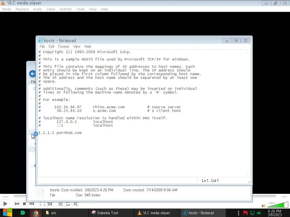
Task: Open VLC Video menu
Action: [x=51, y=9]
